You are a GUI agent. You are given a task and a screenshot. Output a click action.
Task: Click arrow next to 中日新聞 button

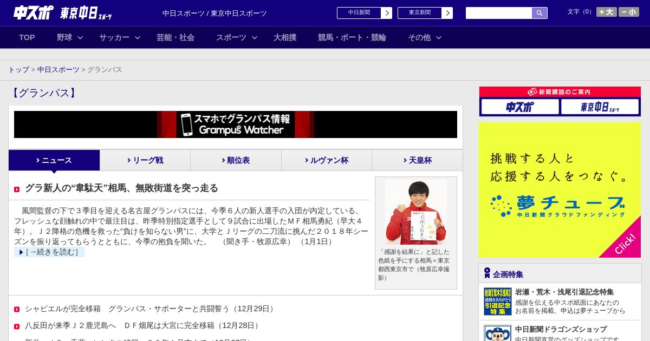(387, 13)
